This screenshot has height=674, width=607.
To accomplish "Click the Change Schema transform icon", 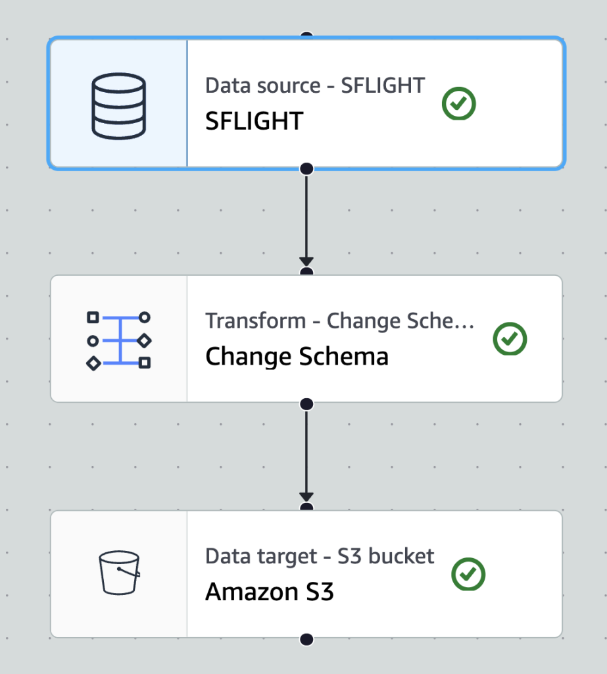I will click(118, 341).
